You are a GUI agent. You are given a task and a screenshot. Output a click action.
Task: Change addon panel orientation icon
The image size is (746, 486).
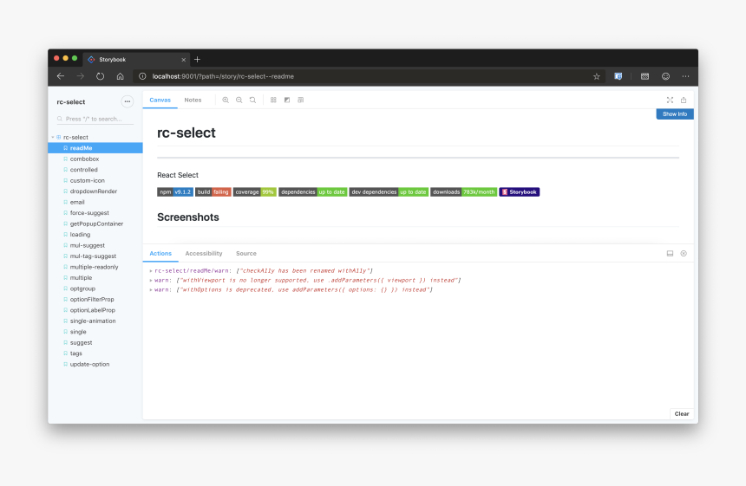[x=670, y=254]
